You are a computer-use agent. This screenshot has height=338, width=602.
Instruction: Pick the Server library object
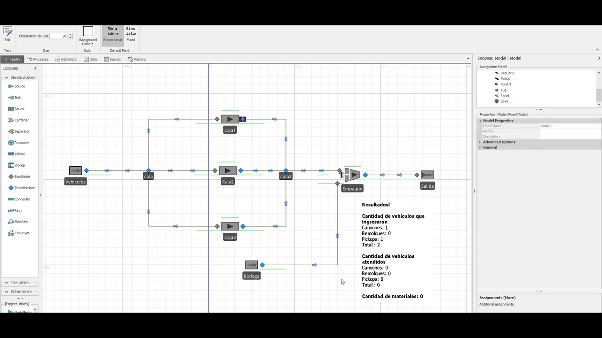coord(16,109)
